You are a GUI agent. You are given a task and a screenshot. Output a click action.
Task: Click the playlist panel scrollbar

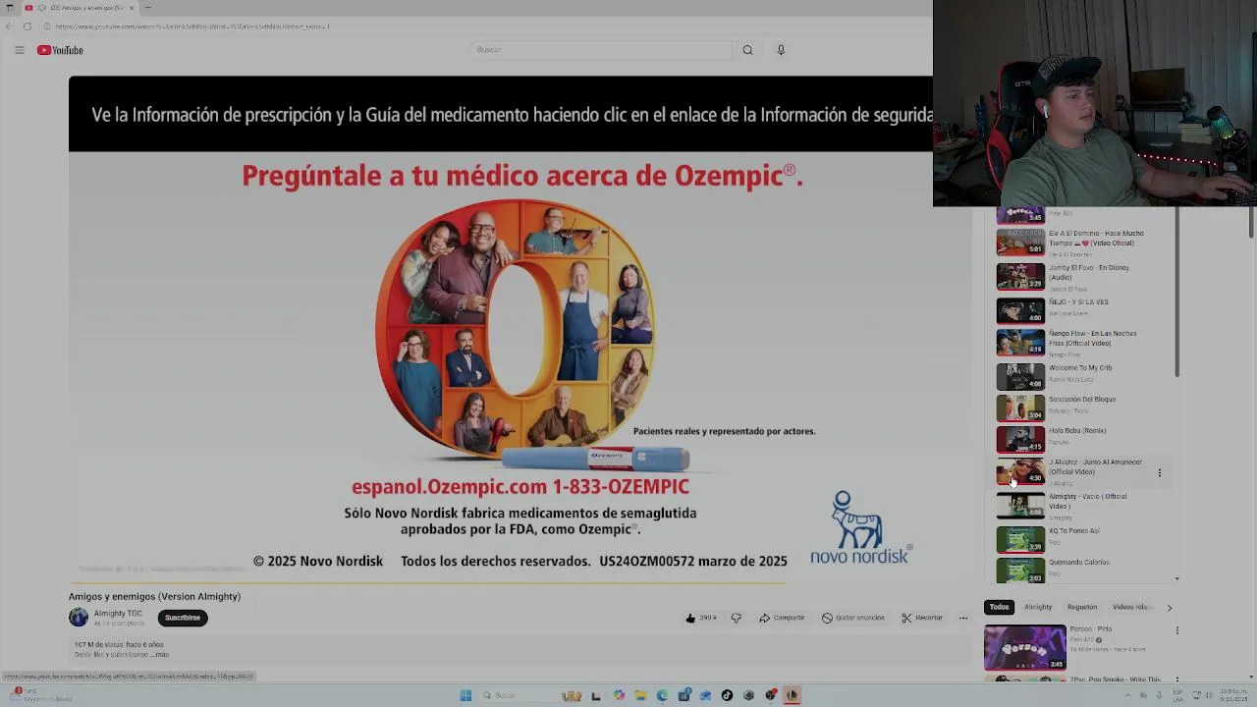pos(1176,291)
